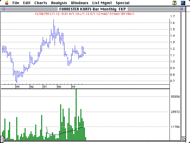
Task: Click the lowest price bar near 0.7
Action: (17, 77)
